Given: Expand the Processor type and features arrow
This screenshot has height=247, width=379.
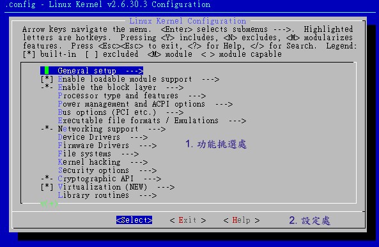Looking at the screenshot, I should point(197,96).
